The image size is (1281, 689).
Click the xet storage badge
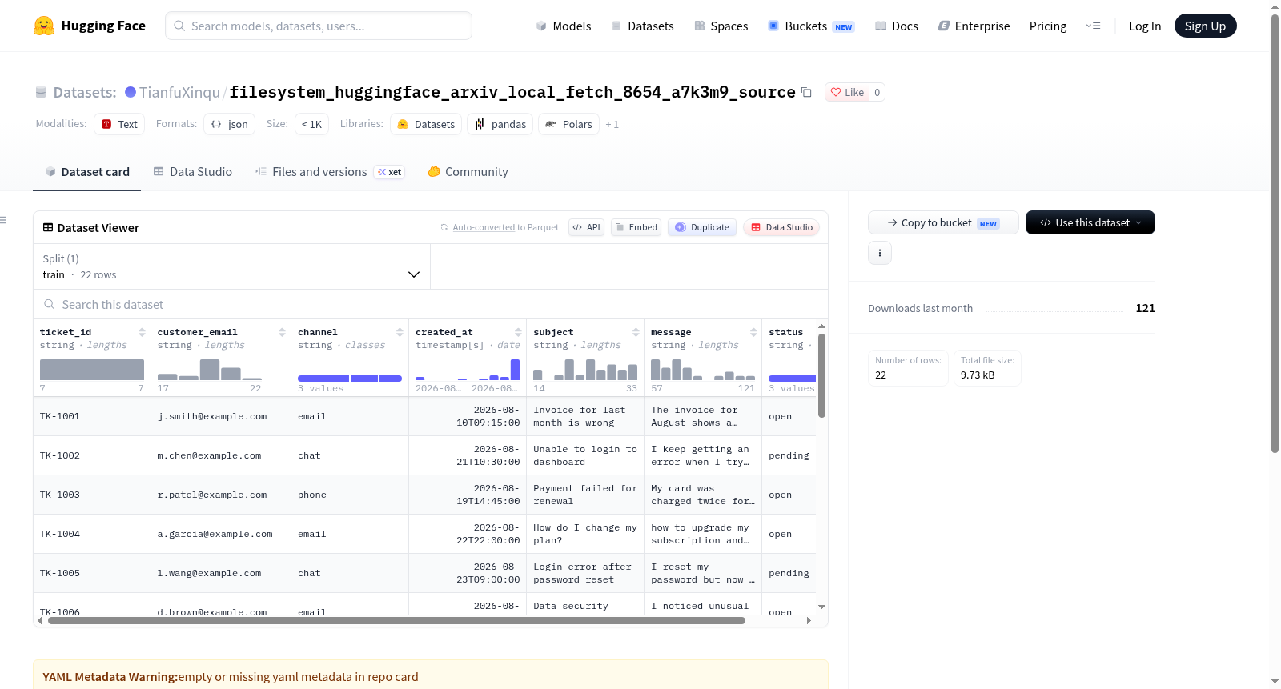coord(390,172)
